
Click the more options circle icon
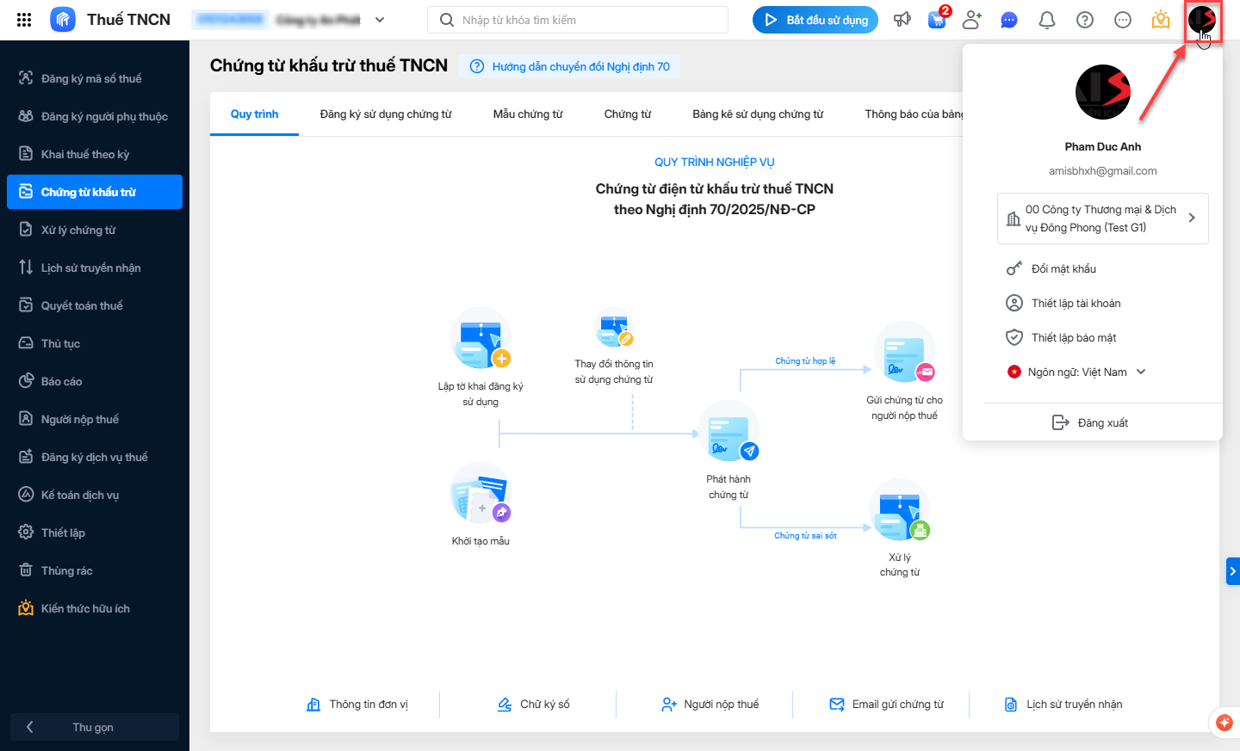point(1123,20)
